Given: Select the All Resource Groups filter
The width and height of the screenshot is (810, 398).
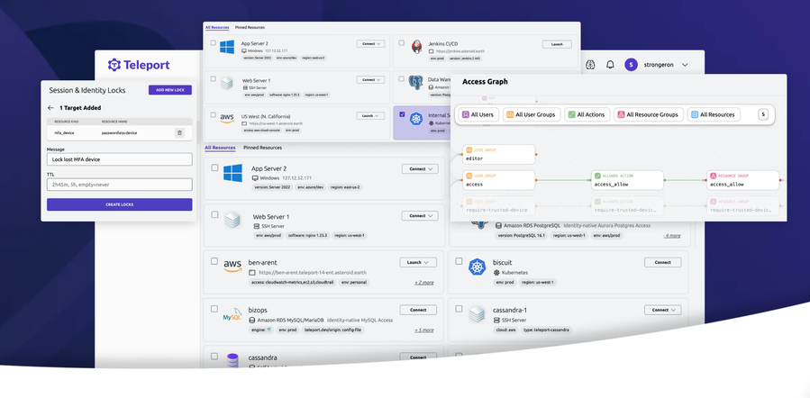Looking at the screenshot, I should point(649,114).
